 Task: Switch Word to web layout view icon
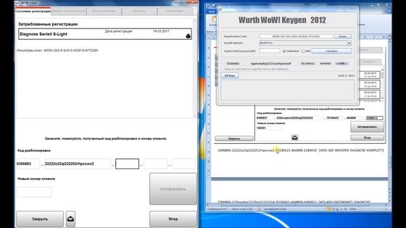[x=337, y=209]
